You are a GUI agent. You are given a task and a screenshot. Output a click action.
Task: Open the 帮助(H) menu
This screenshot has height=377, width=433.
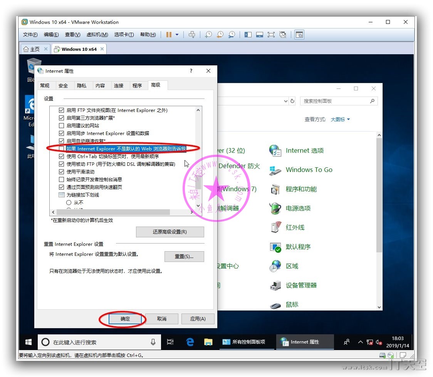(148, 35)
